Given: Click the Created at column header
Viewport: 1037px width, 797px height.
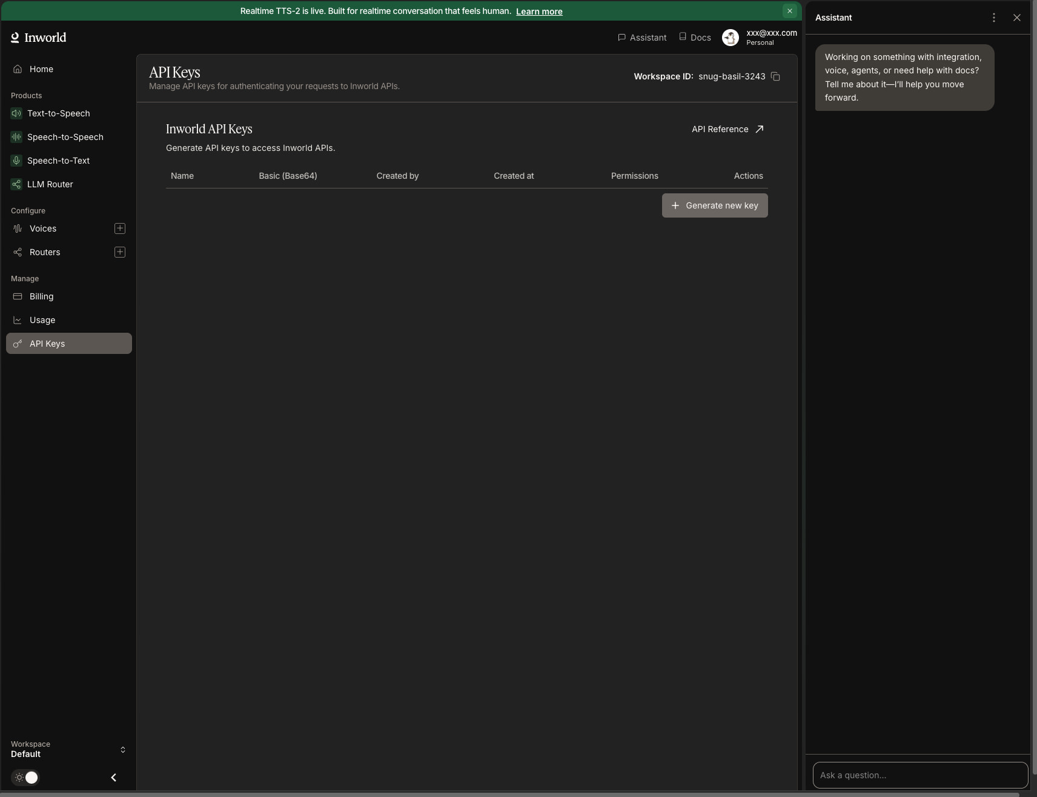Looking at the screenshot, I should click(514, 176).
